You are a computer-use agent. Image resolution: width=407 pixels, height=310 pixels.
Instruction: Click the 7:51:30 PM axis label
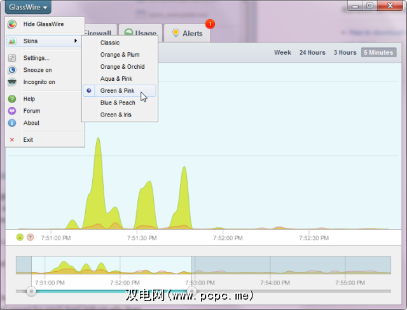(x=142, y=238)
